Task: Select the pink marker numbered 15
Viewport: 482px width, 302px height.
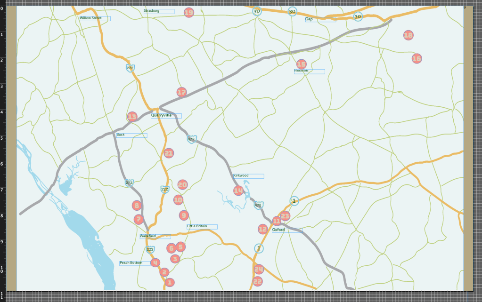Action: (x=301, y=64)
